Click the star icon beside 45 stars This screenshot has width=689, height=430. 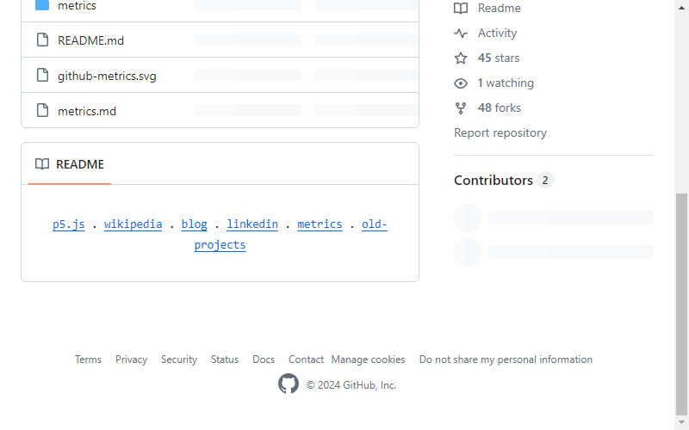(461, 58)
